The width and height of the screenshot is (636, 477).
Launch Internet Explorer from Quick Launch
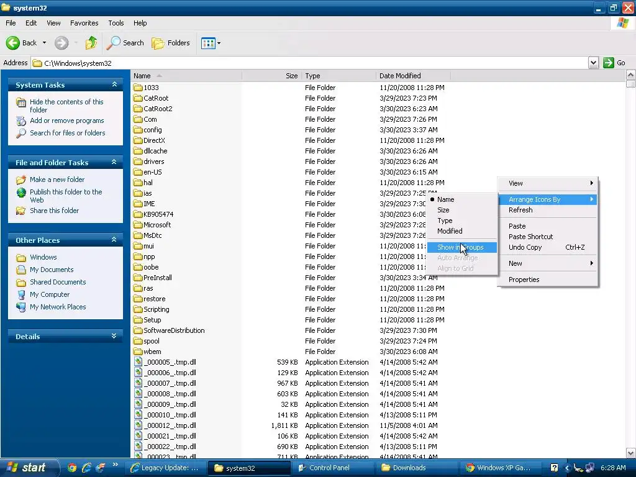pyautogui.click(x=86, y=468)
